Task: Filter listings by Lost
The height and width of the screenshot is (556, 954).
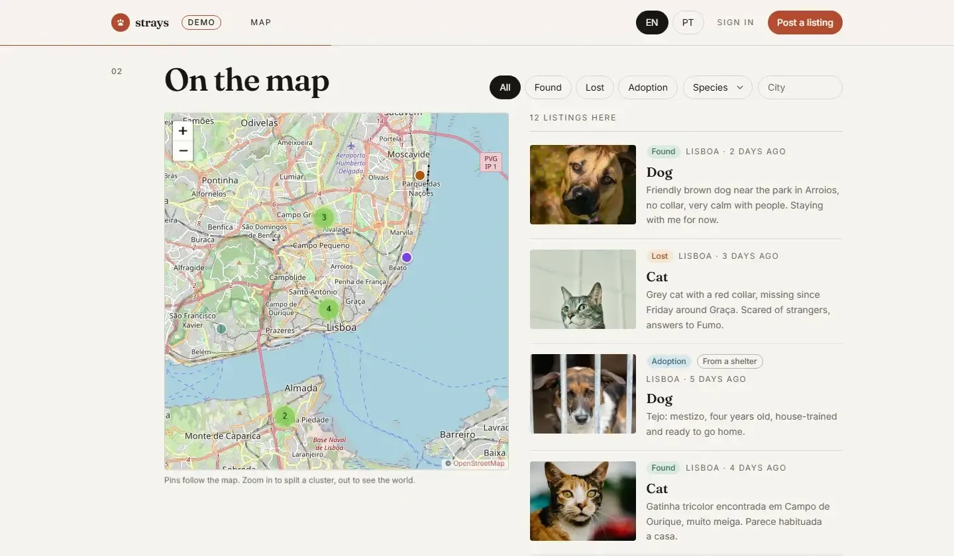Action: click(595, 87)
